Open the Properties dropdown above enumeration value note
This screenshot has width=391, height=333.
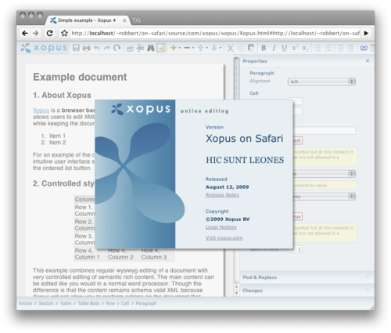325,174
